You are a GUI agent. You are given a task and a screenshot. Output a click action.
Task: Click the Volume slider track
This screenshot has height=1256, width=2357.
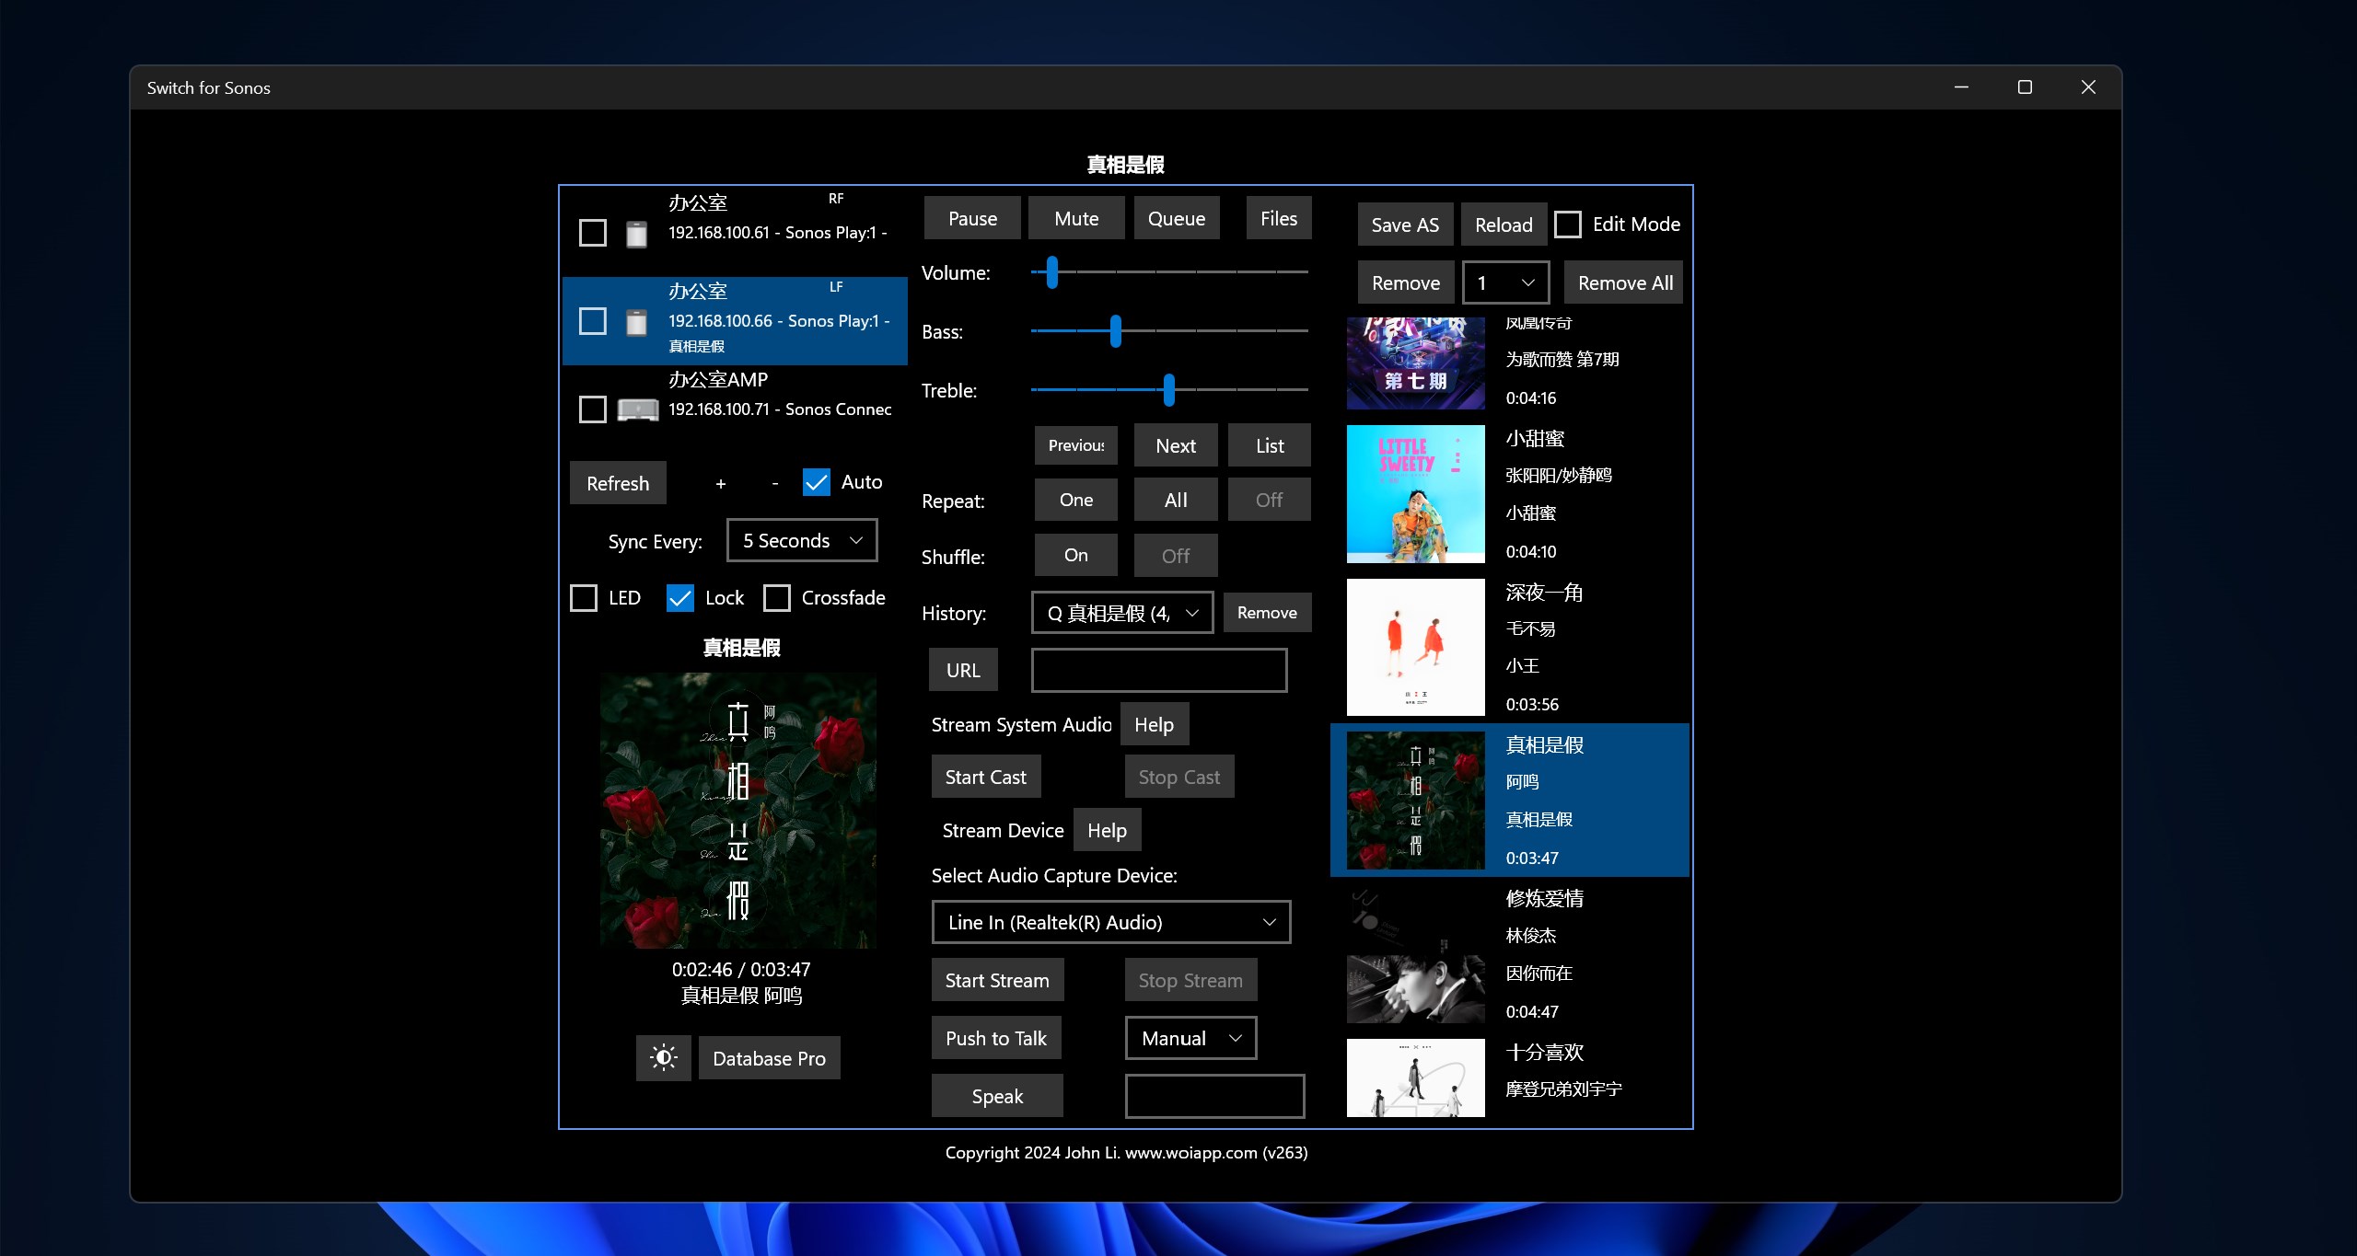pos(1169,272)
